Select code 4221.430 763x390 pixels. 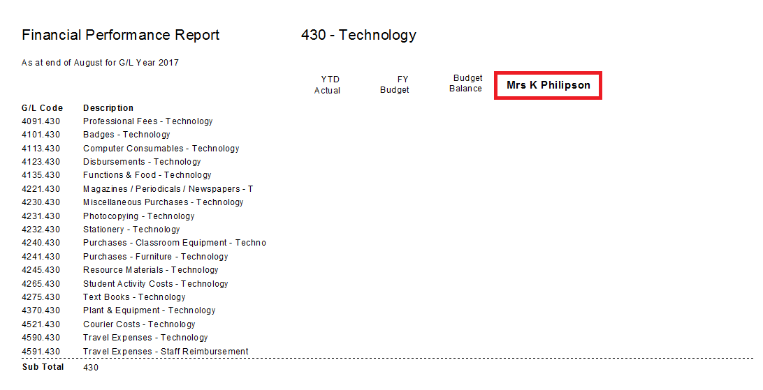[x=41, y=189]
